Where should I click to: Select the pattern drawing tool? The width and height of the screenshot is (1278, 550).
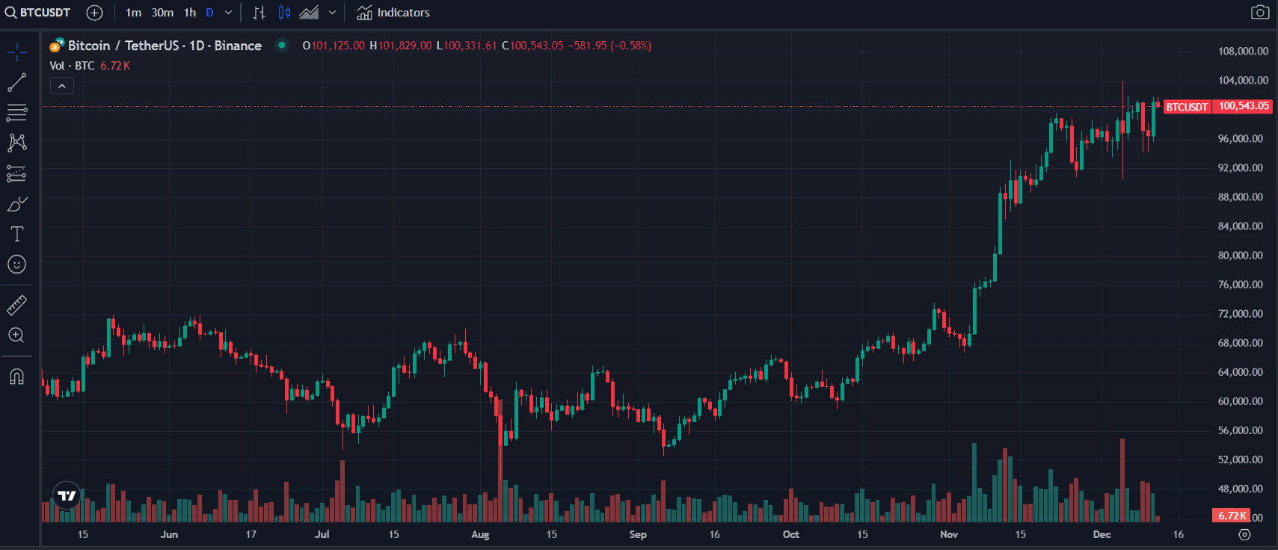17,143
